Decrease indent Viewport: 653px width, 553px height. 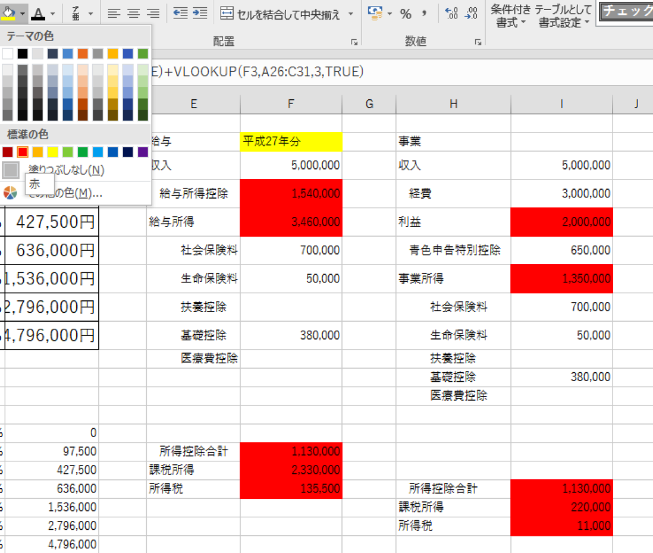tap(180, 14)
